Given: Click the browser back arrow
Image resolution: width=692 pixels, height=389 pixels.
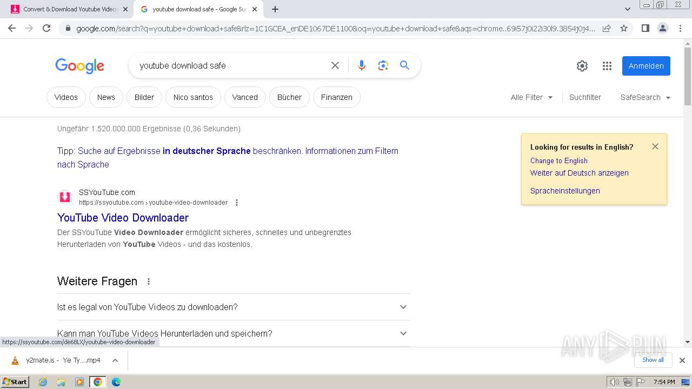Looking at the screenshot, I should 12,28.
